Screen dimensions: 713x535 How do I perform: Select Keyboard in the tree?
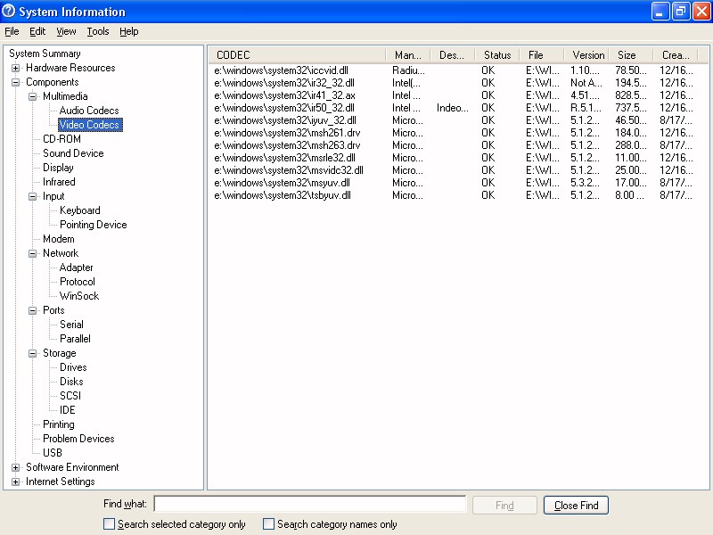pos(80,210)
